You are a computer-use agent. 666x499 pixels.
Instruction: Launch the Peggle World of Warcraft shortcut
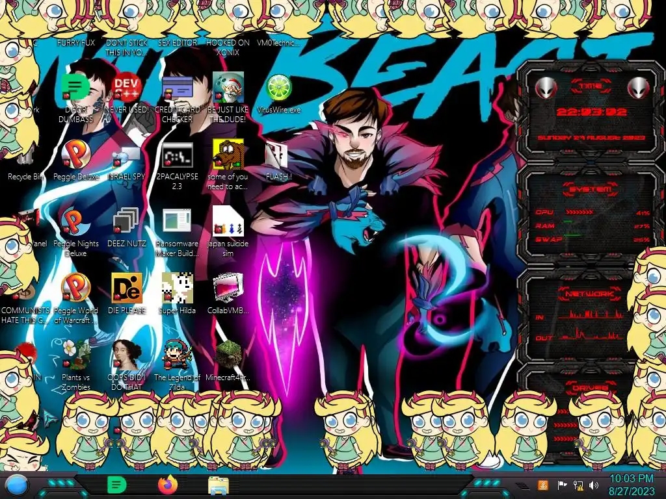click(75, 288)
